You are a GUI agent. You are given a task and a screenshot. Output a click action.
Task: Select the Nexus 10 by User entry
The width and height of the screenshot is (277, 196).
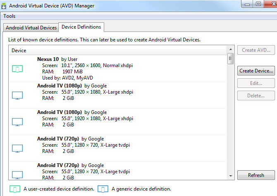118,68
